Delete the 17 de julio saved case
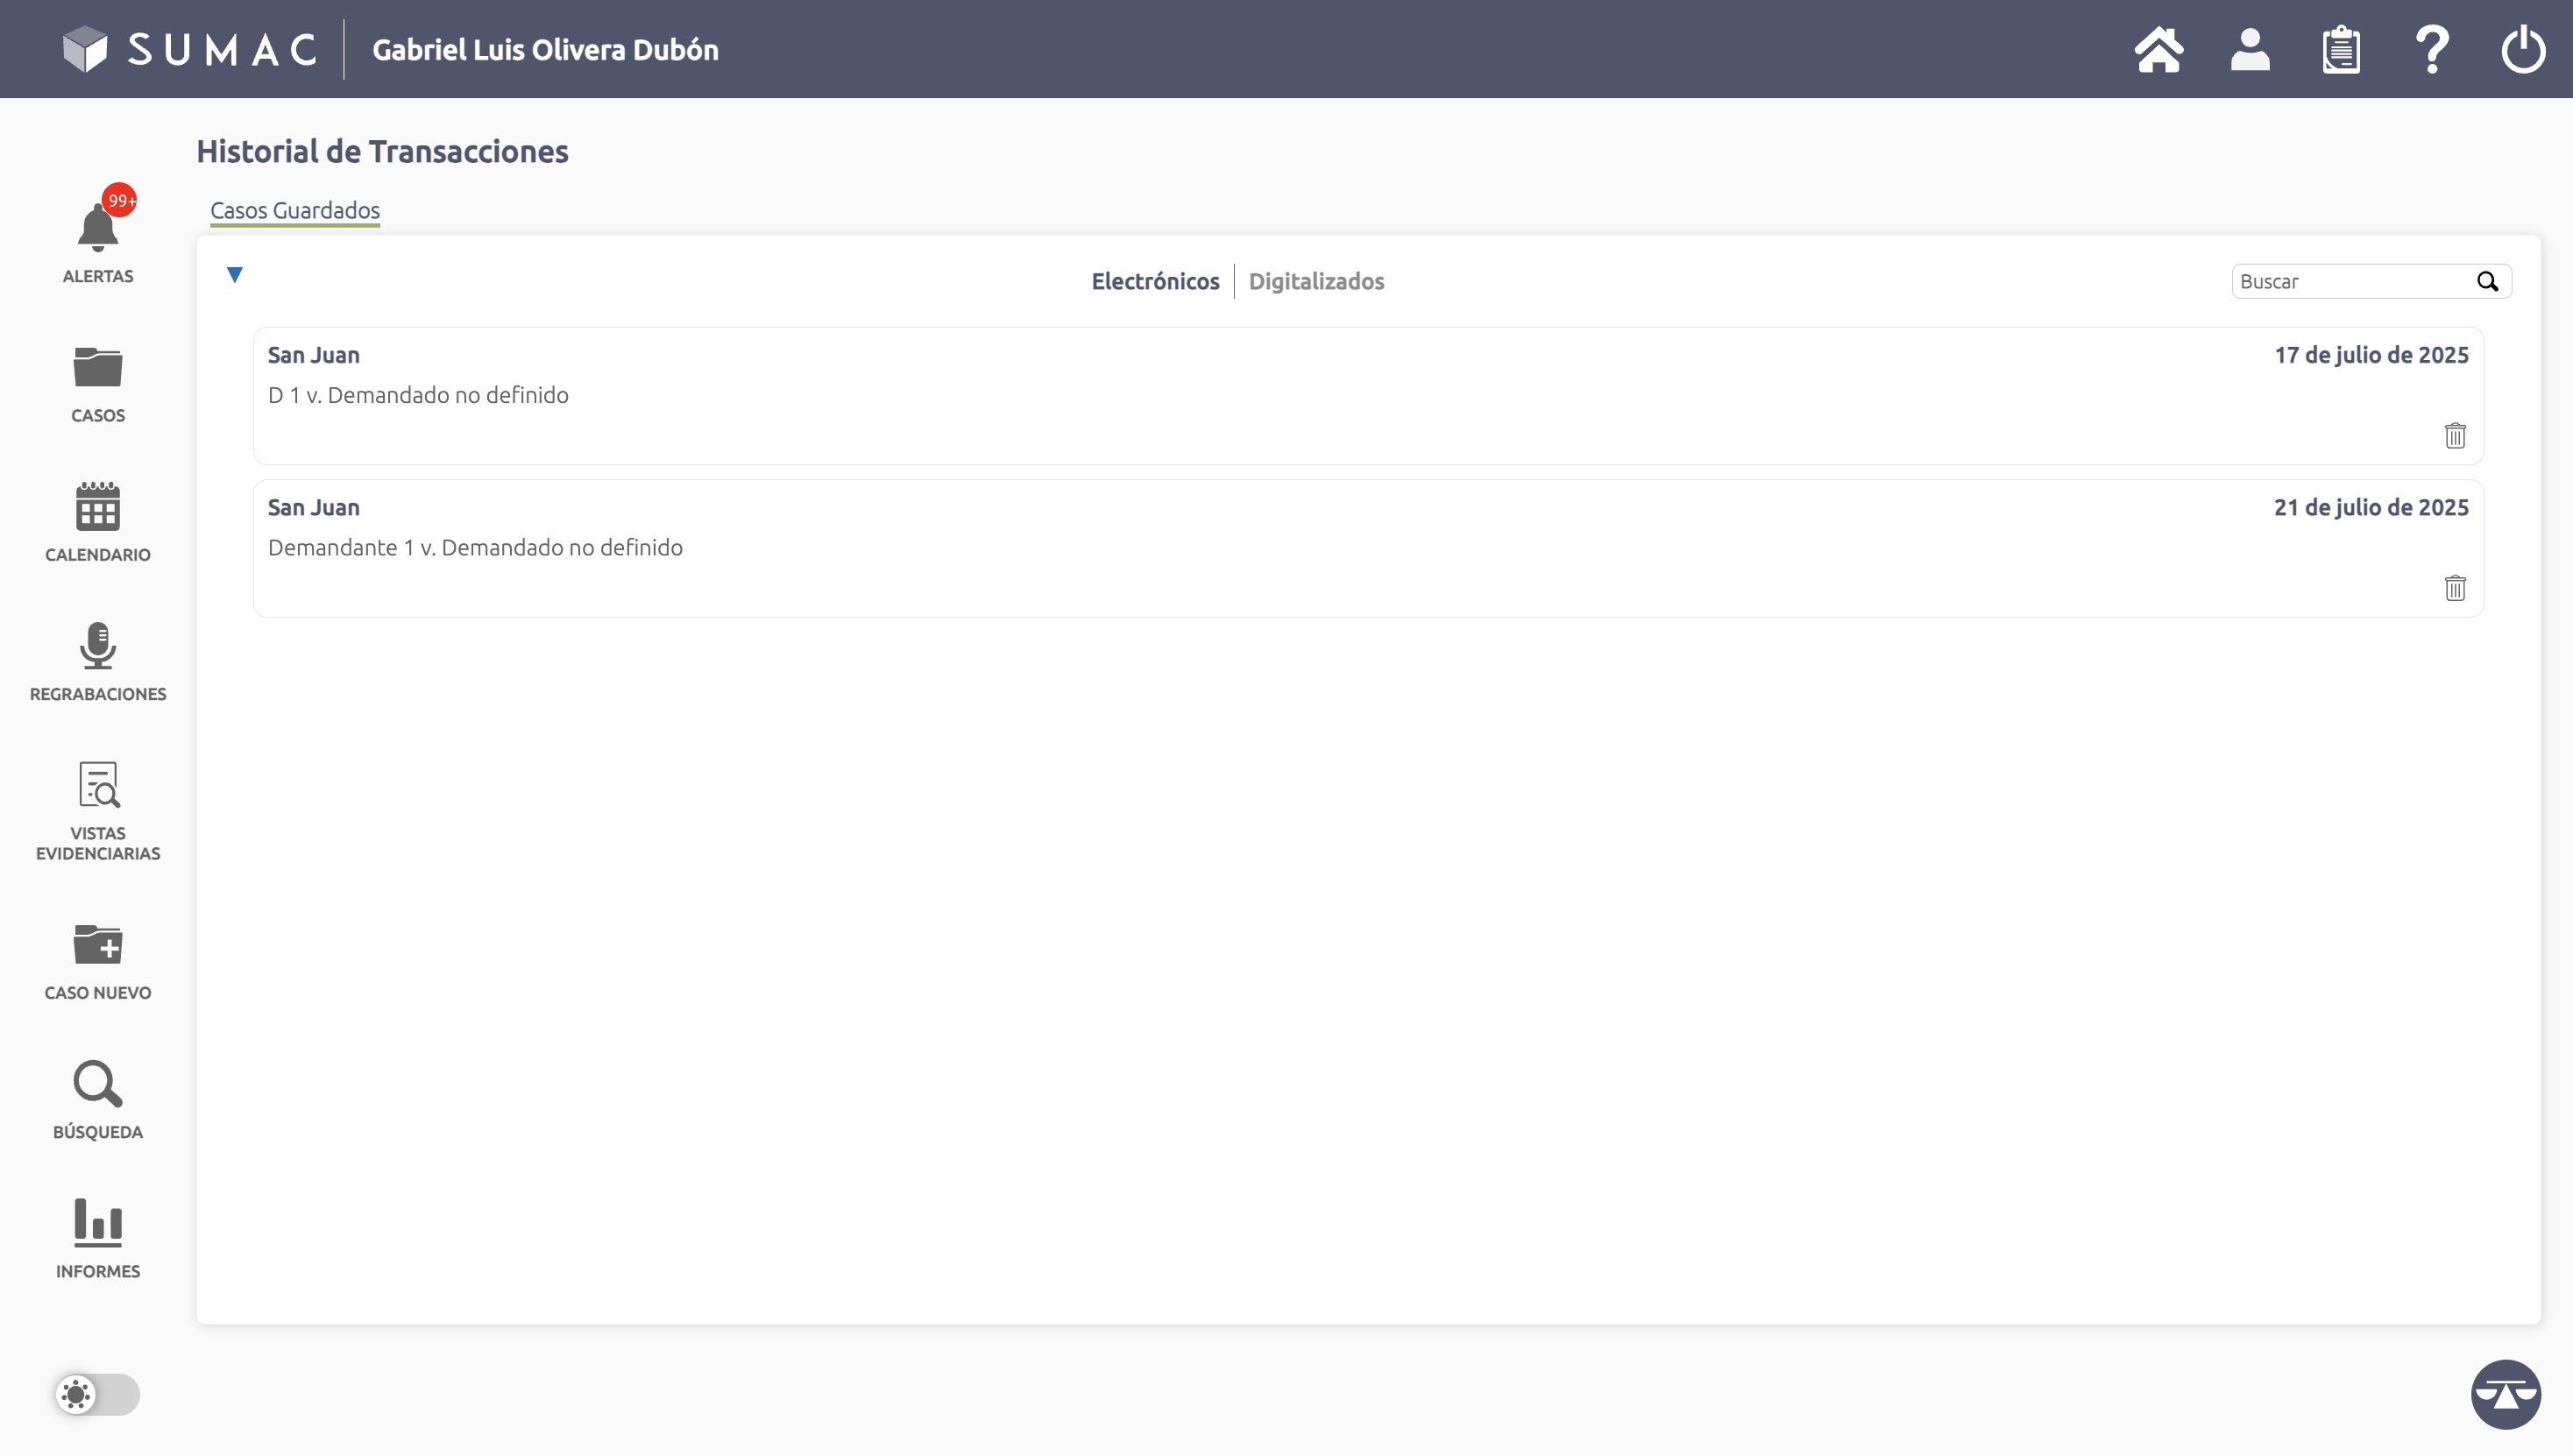Screen dimensions: 2573x1456 click(2454, 436)
